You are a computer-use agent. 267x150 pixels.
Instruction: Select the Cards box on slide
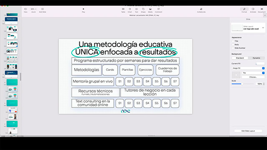[x=110, y=70]
